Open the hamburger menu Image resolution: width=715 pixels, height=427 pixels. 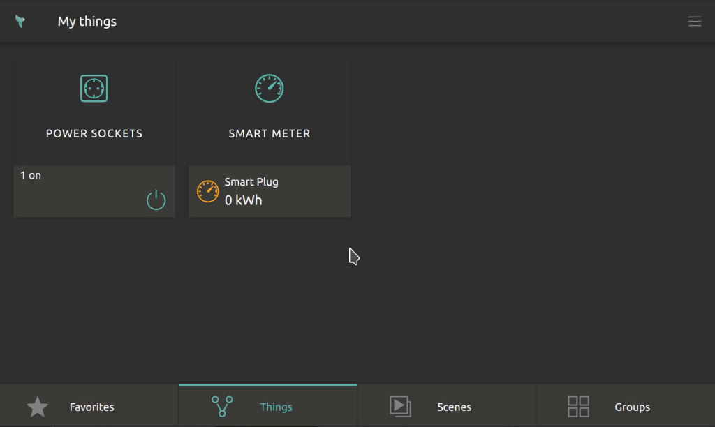(x=695, y=22)
